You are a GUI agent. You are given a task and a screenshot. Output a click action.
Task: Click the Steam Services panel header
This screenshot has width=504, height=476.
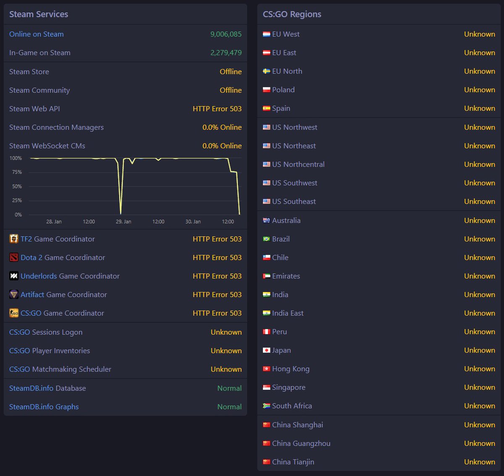coord(39,14)
